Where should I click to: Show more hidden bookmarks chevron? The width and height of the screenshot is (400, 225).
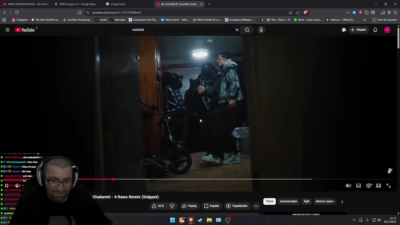click(364, 20)
